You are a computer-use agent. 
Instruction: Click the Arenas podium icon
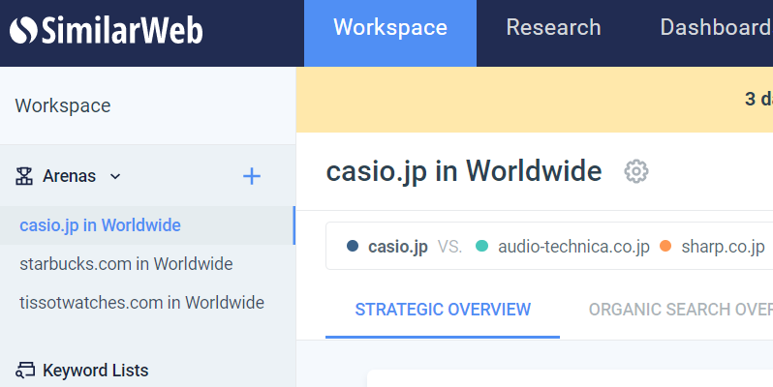click(x=24, y=176)
